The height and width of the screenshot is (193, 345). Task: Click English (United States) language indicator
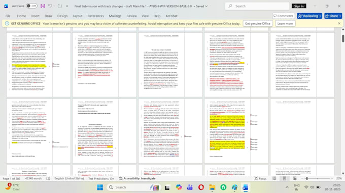coord(69,178)
